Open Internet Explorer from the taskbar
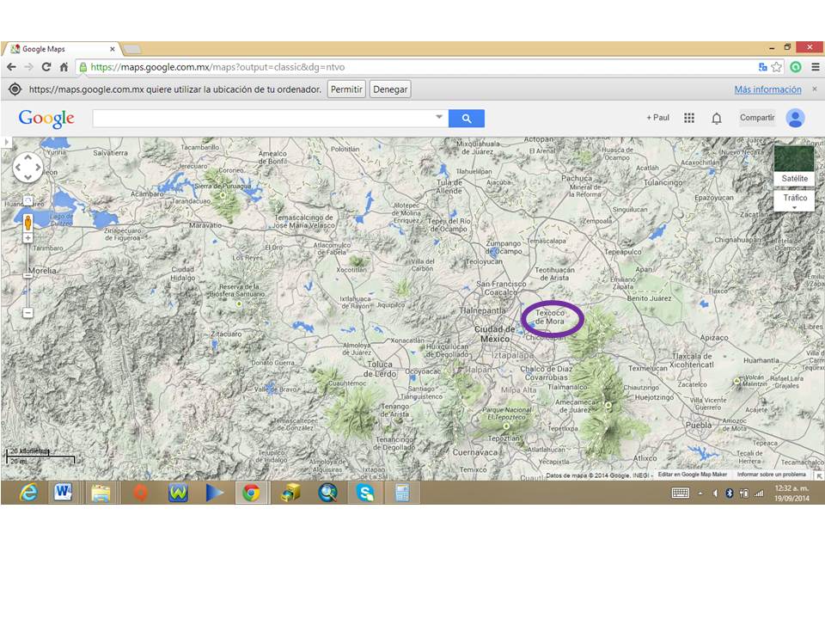825x619 pixels. tap(28, 493)
